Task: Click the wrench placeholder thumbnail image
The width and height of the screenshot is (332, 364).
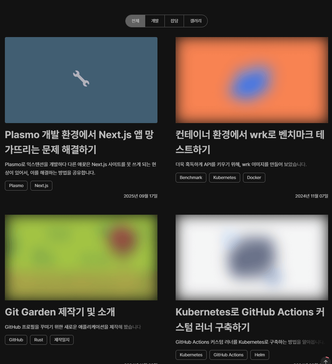Action: [81, 80]
